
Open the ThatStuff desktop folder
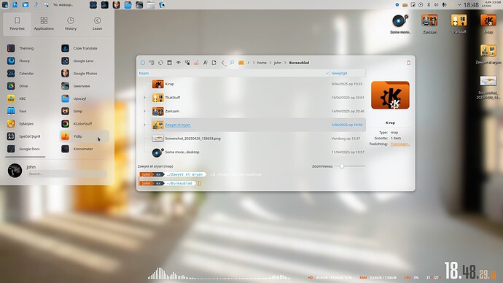pyautogui.click(x=459, y=24)
